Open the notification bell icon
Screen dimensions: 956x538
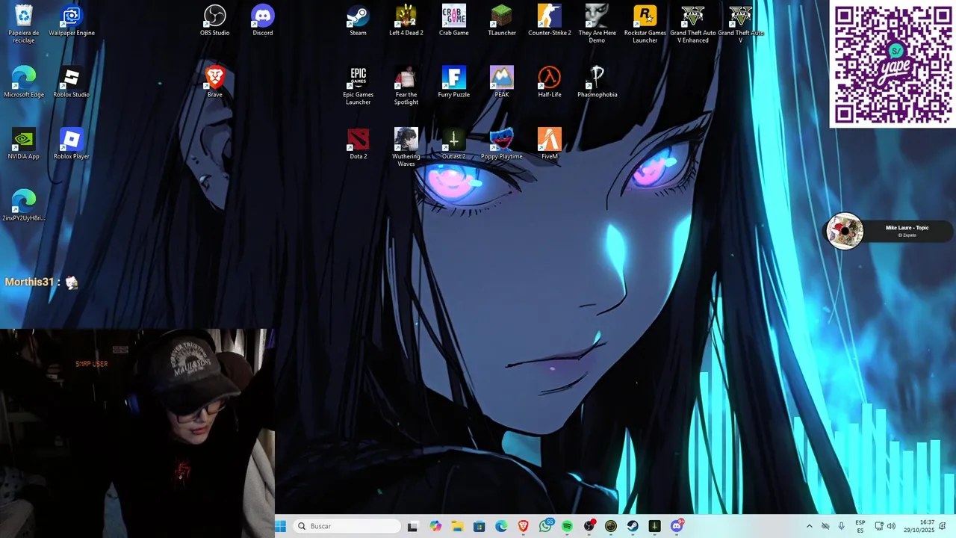(x=943, y=526)
